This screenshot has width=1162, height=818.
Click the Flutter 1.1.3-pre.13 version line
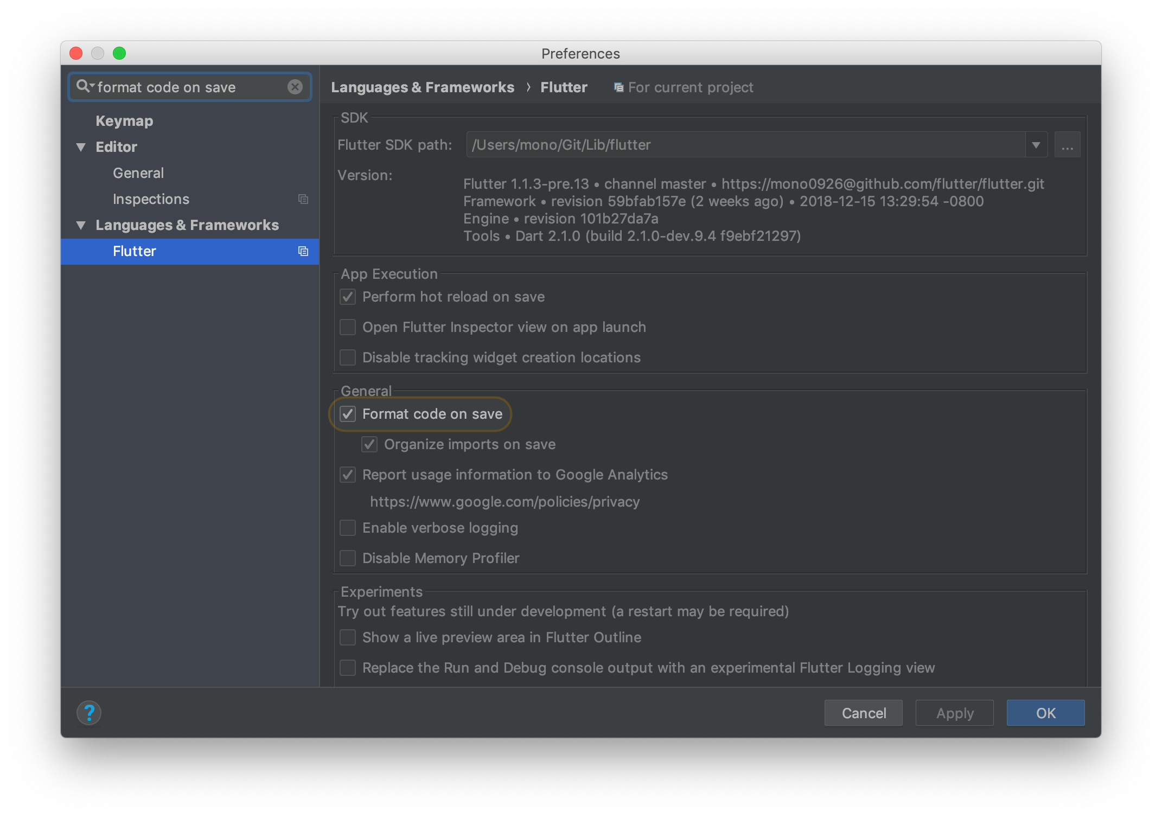(754, 184)
